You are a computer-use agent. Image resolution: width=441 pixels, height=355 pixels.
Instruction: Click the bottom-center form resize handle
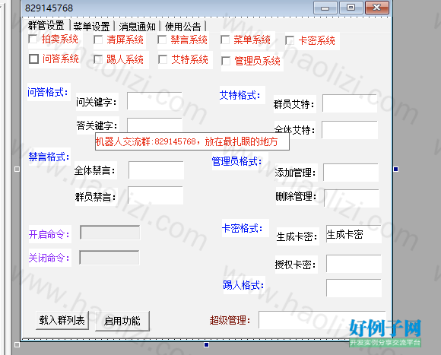207,344
